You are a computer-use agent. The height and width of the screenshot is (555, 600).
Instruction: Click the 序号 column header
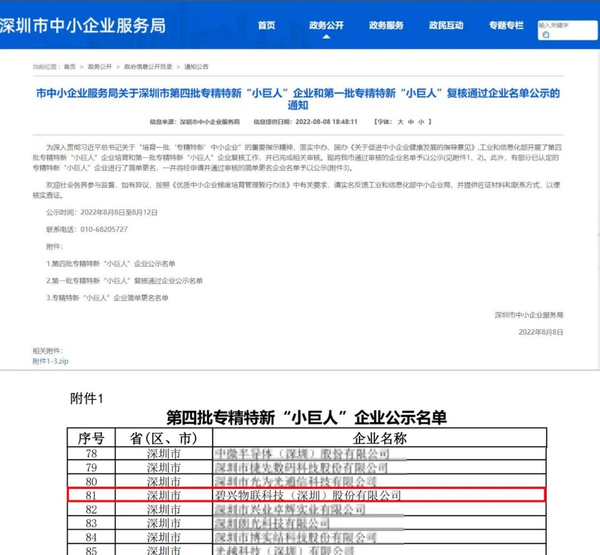(91, 438)
